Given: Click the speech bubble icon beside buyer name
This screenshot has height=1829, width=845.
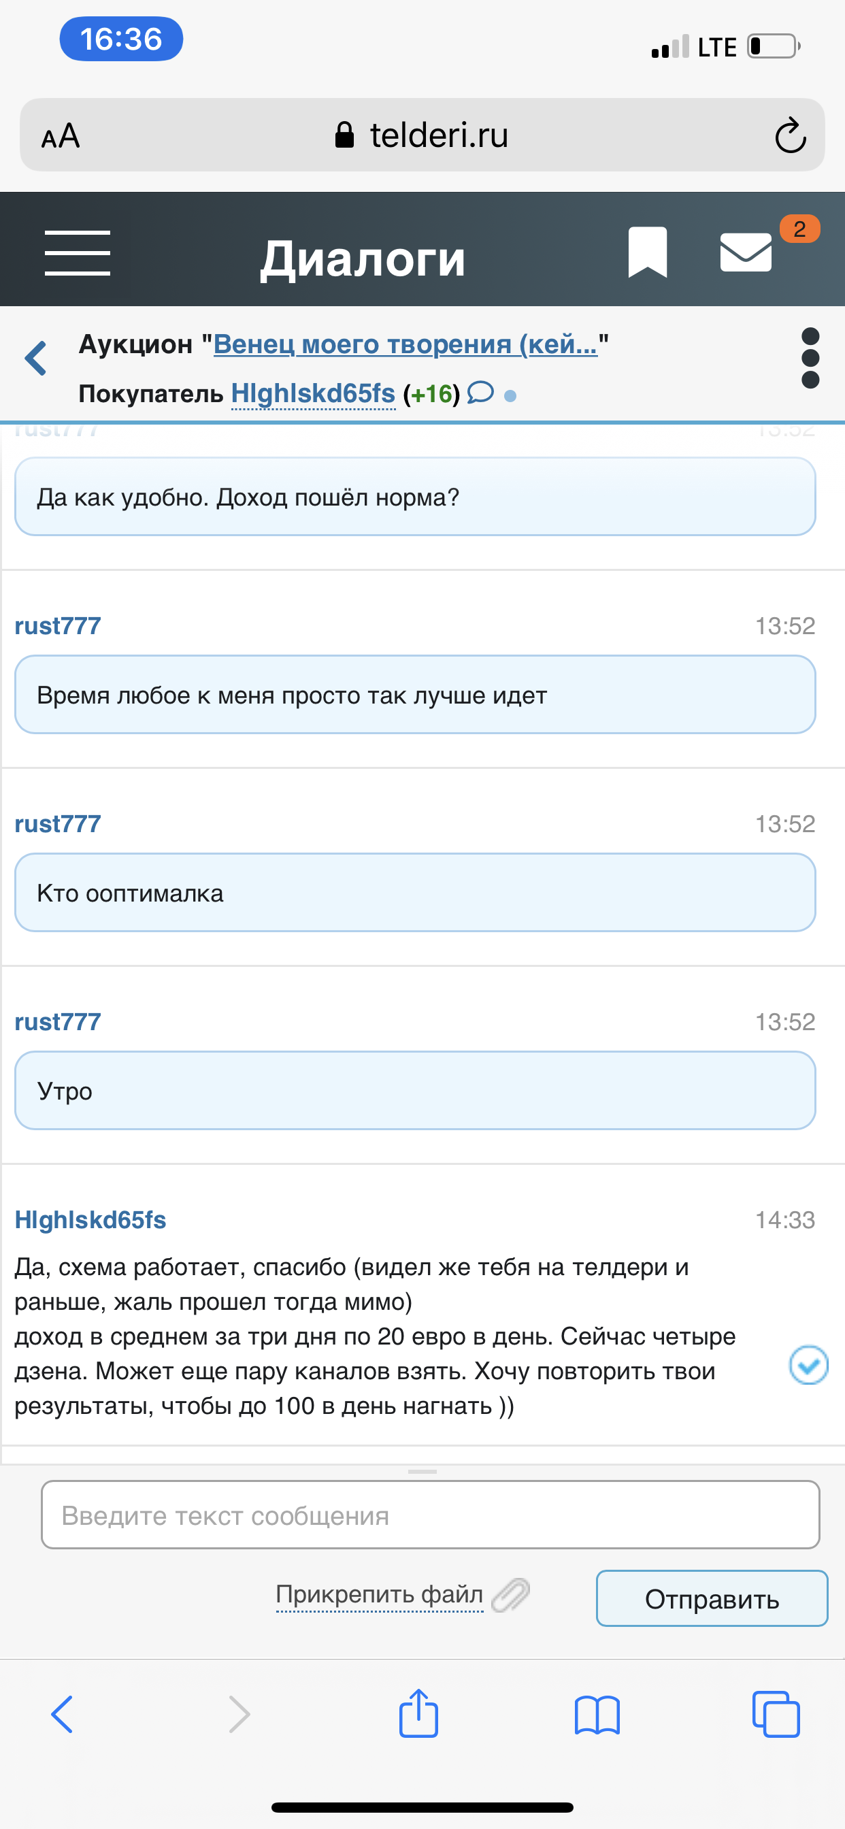Looking at the screenshot, I should point(481,393).
